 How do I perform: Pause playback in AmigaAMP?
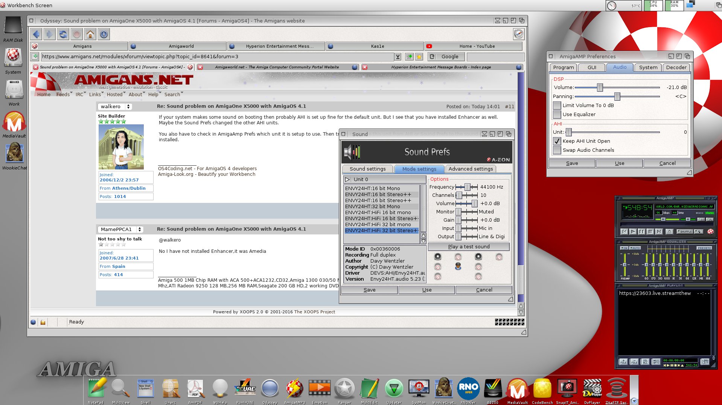coord(641,231)
